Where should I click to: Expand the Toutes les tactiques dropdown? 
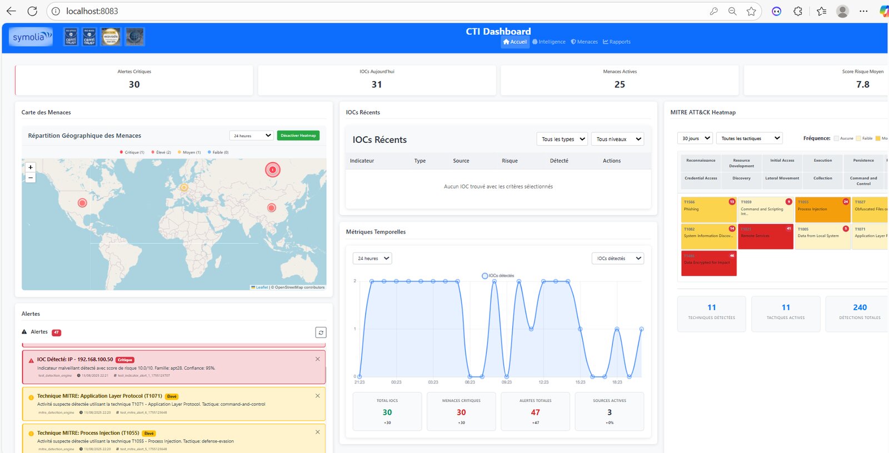click(x=750, y=138)
